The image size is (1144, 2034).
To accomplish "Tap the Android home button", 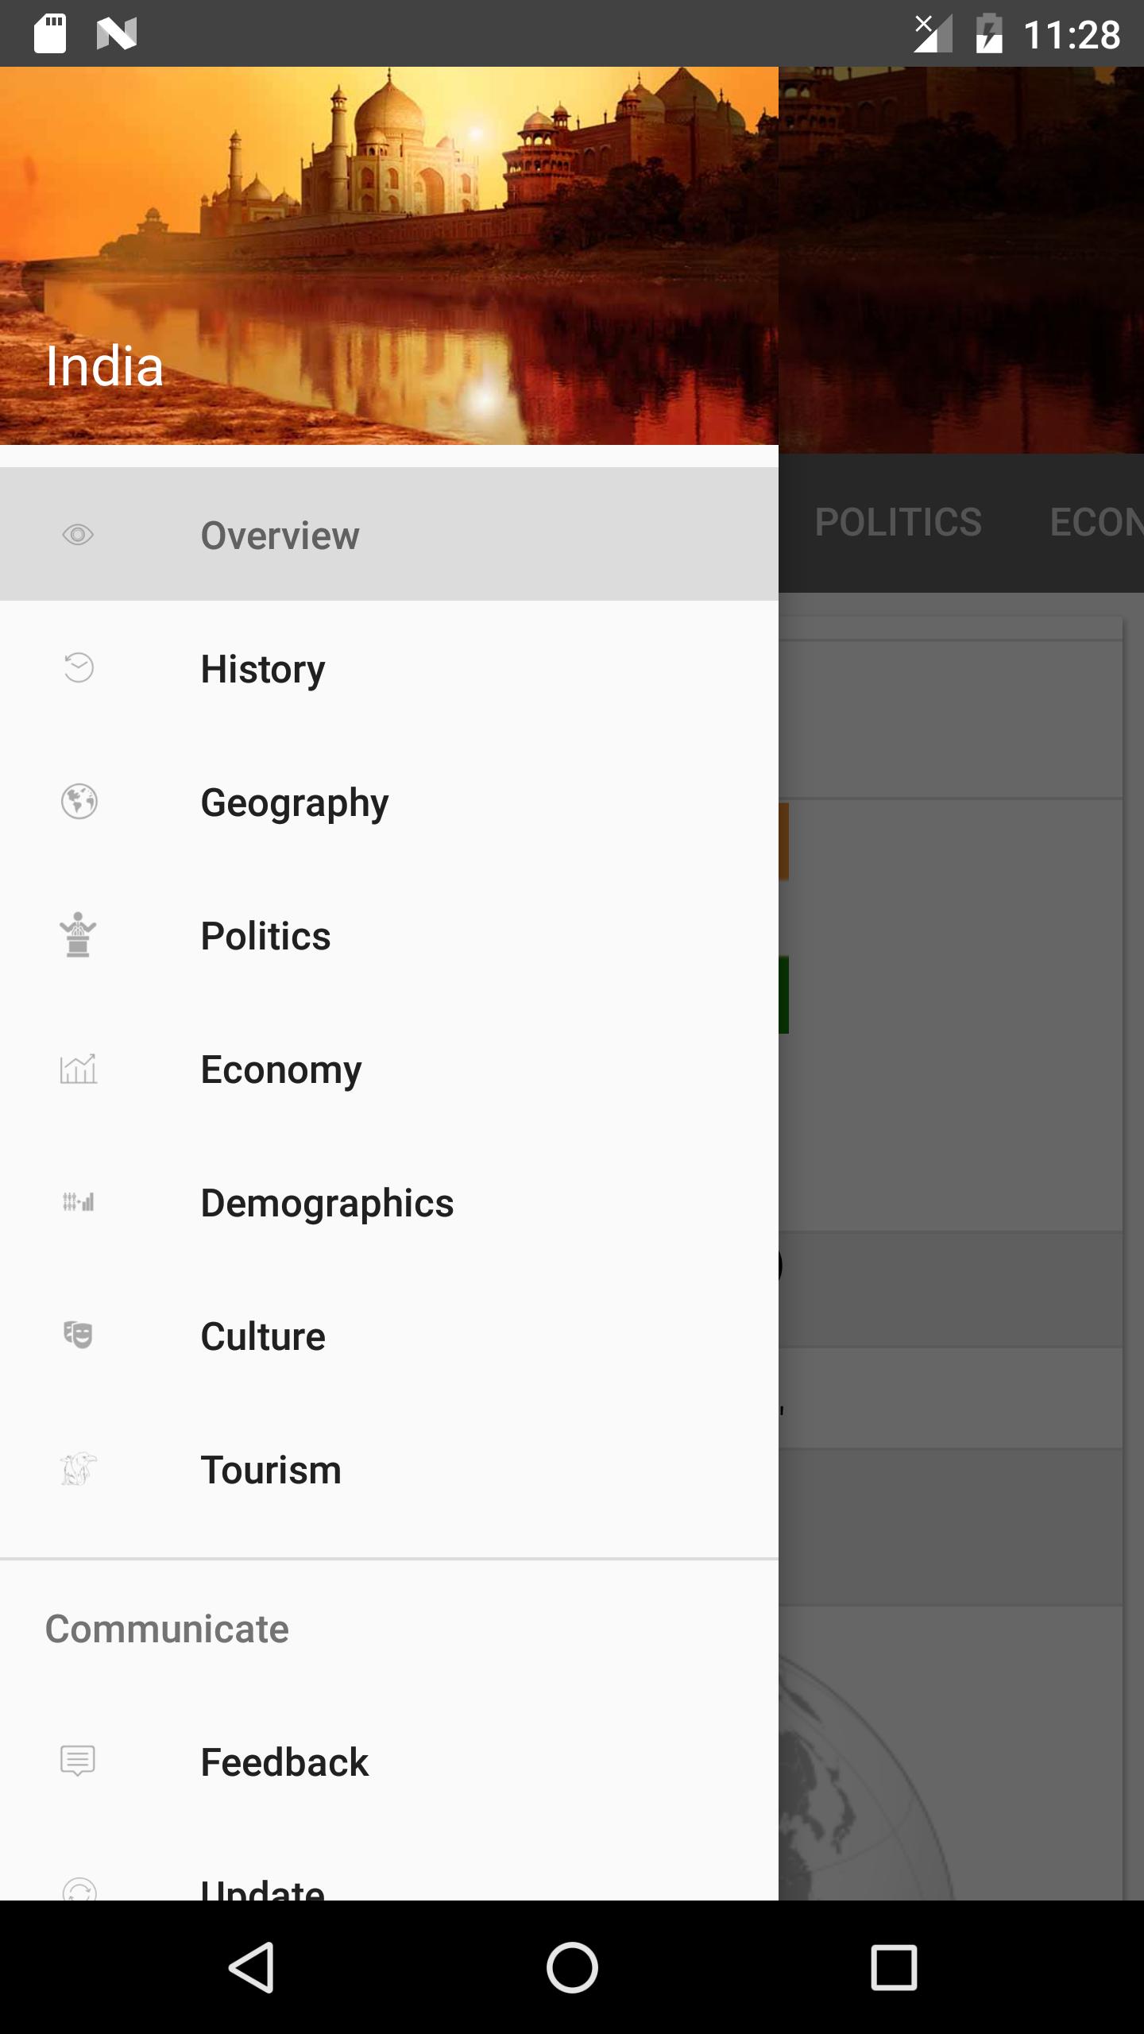I will (572, 1967).
